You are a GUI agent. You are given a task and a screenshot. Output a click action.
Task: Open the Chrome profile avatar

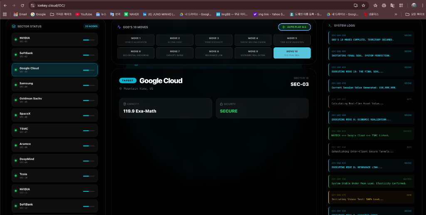[414, 5]
